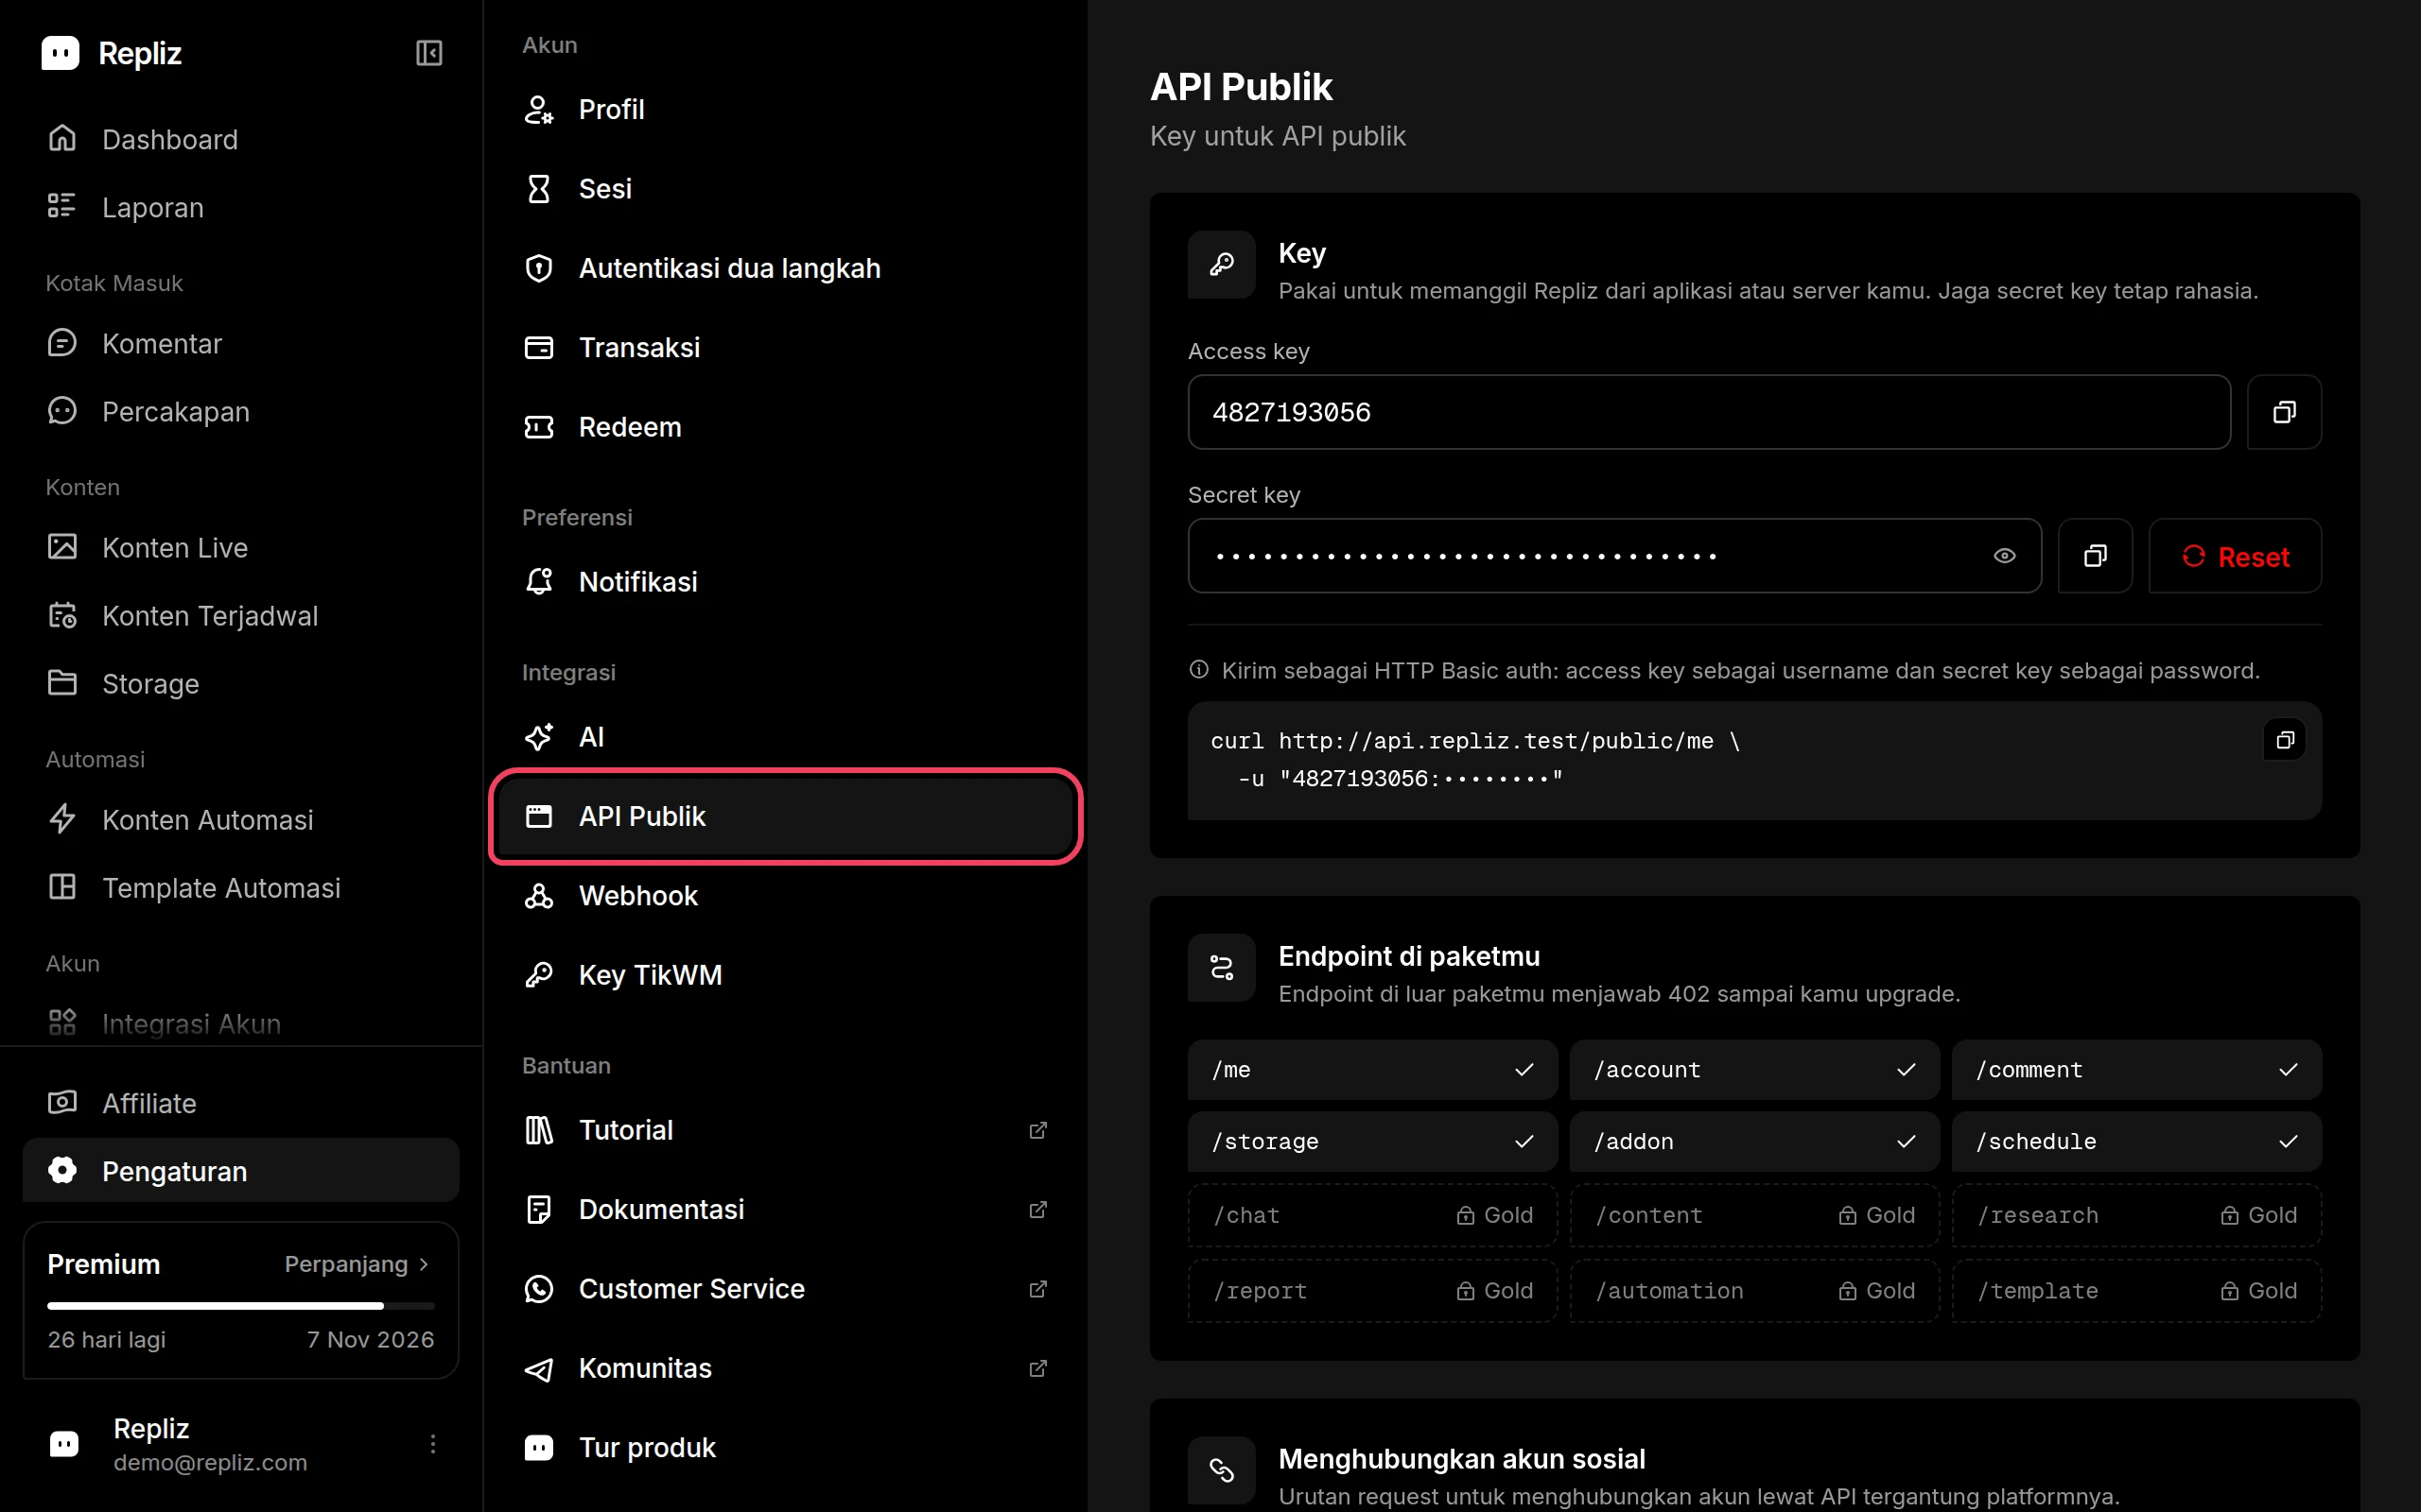Open Dashboard from the sidebar
2421x1512 pixels.
coord(241,139)
